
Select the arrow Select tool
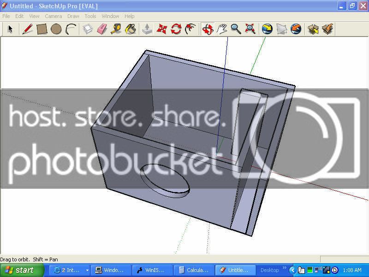[x=10, y=29]
